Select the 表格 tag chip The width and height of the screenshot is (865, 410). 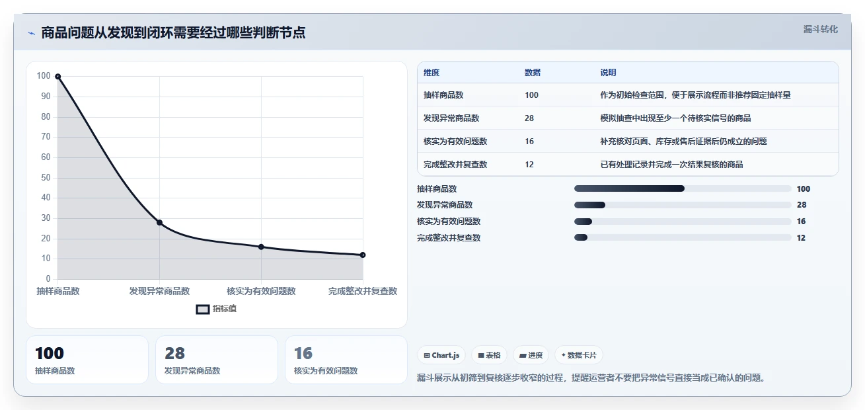(489, 355)
